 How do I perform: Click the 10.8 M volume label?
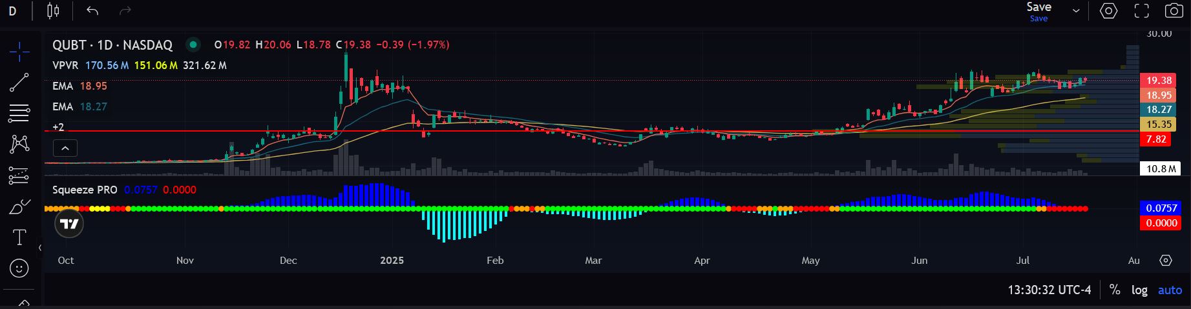point(1161,169)
